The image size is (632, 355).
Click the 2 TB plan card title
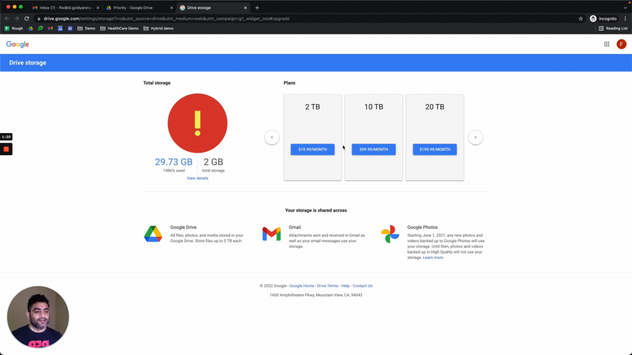[312, 107]
